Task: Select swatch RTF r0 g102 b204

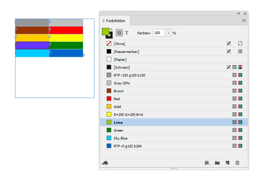Action: [x=174, y=146]
